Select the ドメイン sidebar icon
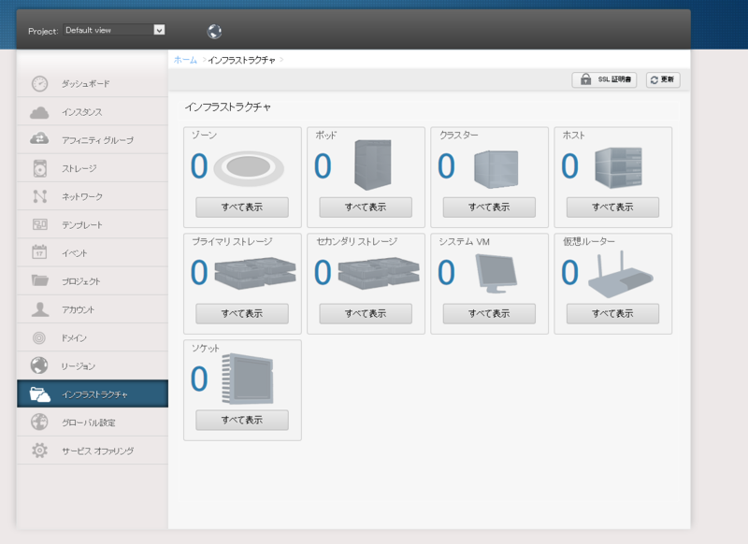Image resolution: width=748 pixels, height=544 pixels. click(37, 337)
